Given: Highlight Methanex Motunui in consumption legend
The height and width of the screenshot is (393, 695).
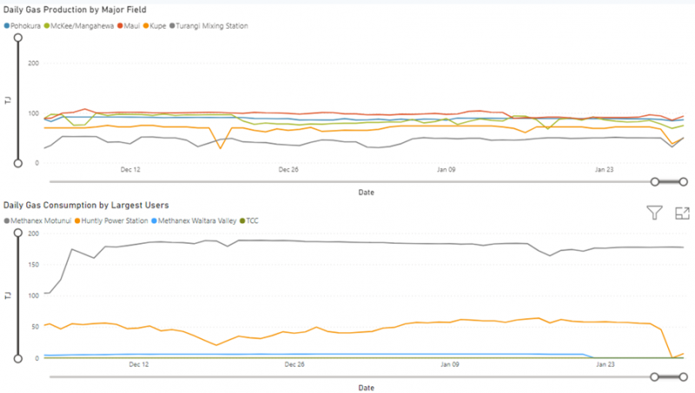Looking at the screenshot, I should click(x=43, y=220).
